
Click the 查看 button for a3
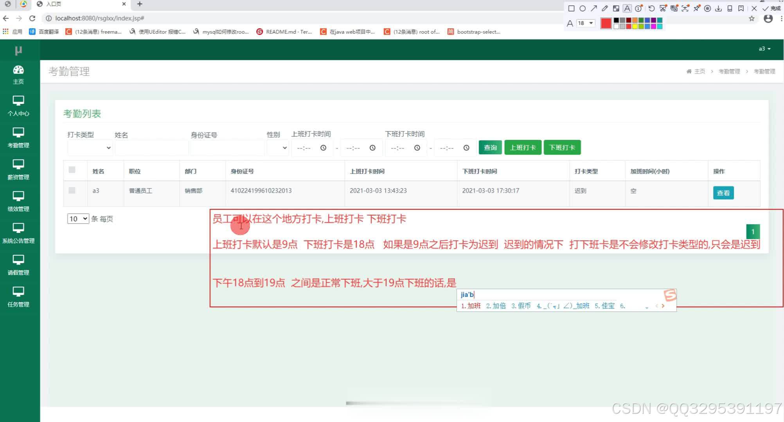tap(723, 193)
